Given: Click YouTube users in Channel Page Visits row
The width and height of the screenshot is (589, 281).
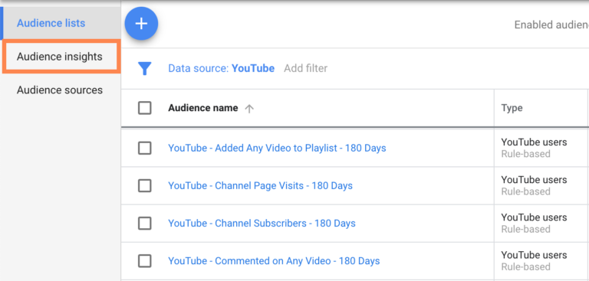Looking at the screenshot, I should pos(534,180).
